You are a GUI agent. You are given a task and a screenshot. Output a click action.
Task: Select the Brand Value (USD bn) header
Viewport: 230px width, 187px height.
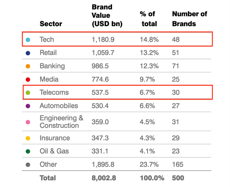click(x=107, y=15)
